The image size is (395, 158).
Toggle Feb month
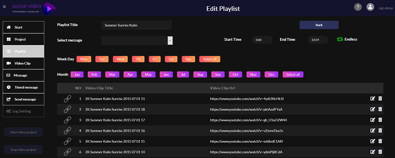click(x=94, y=75)
